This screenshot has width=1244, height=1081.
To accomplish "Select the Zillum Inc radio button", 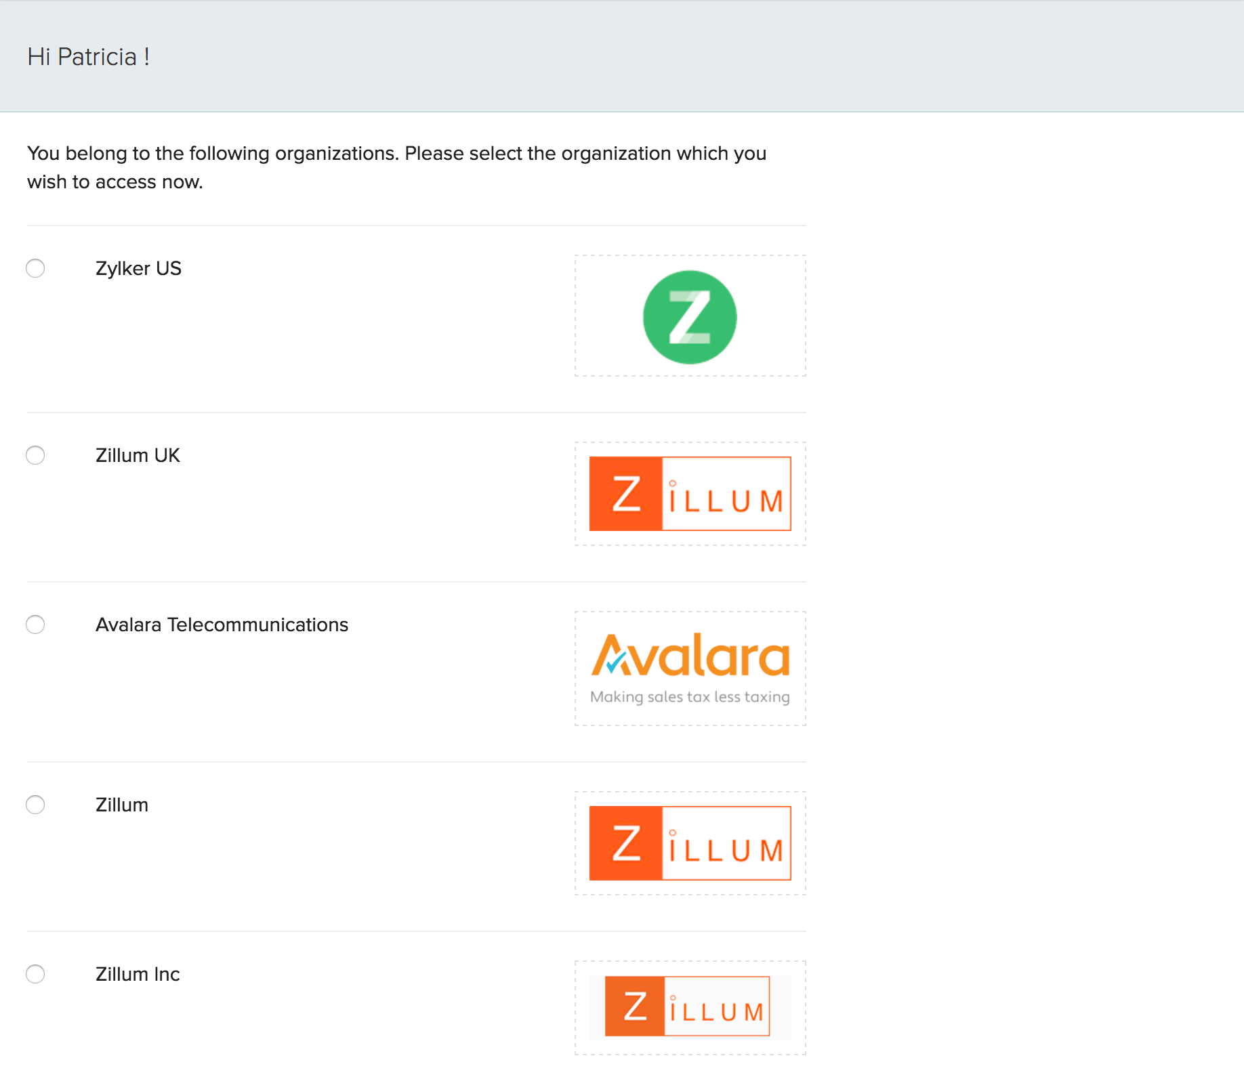I will (x=35, y=974).
